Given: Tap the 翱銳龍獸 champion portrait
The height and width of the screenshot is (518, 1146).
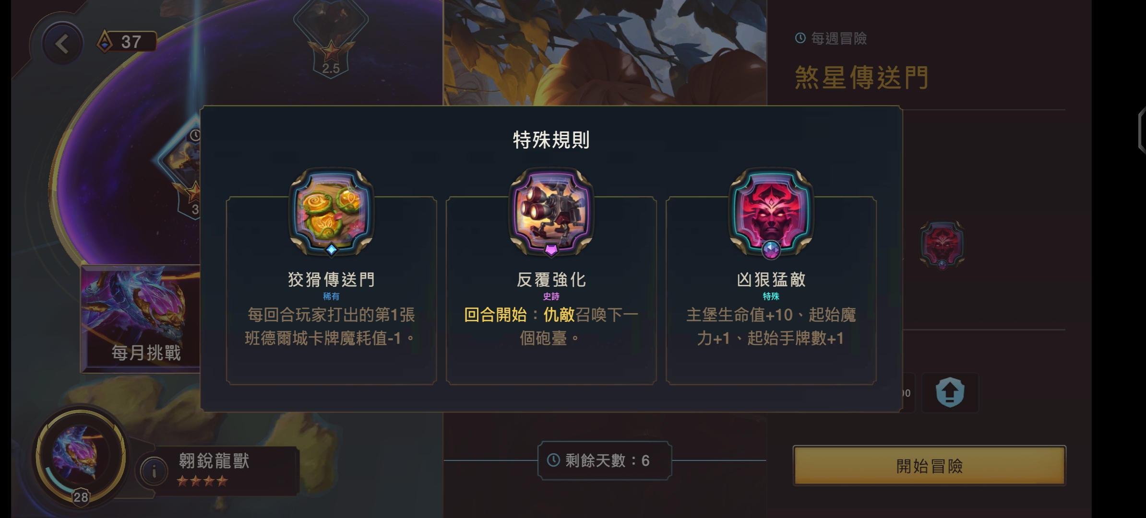Looking at the screenshot, I should pos(80,456).
